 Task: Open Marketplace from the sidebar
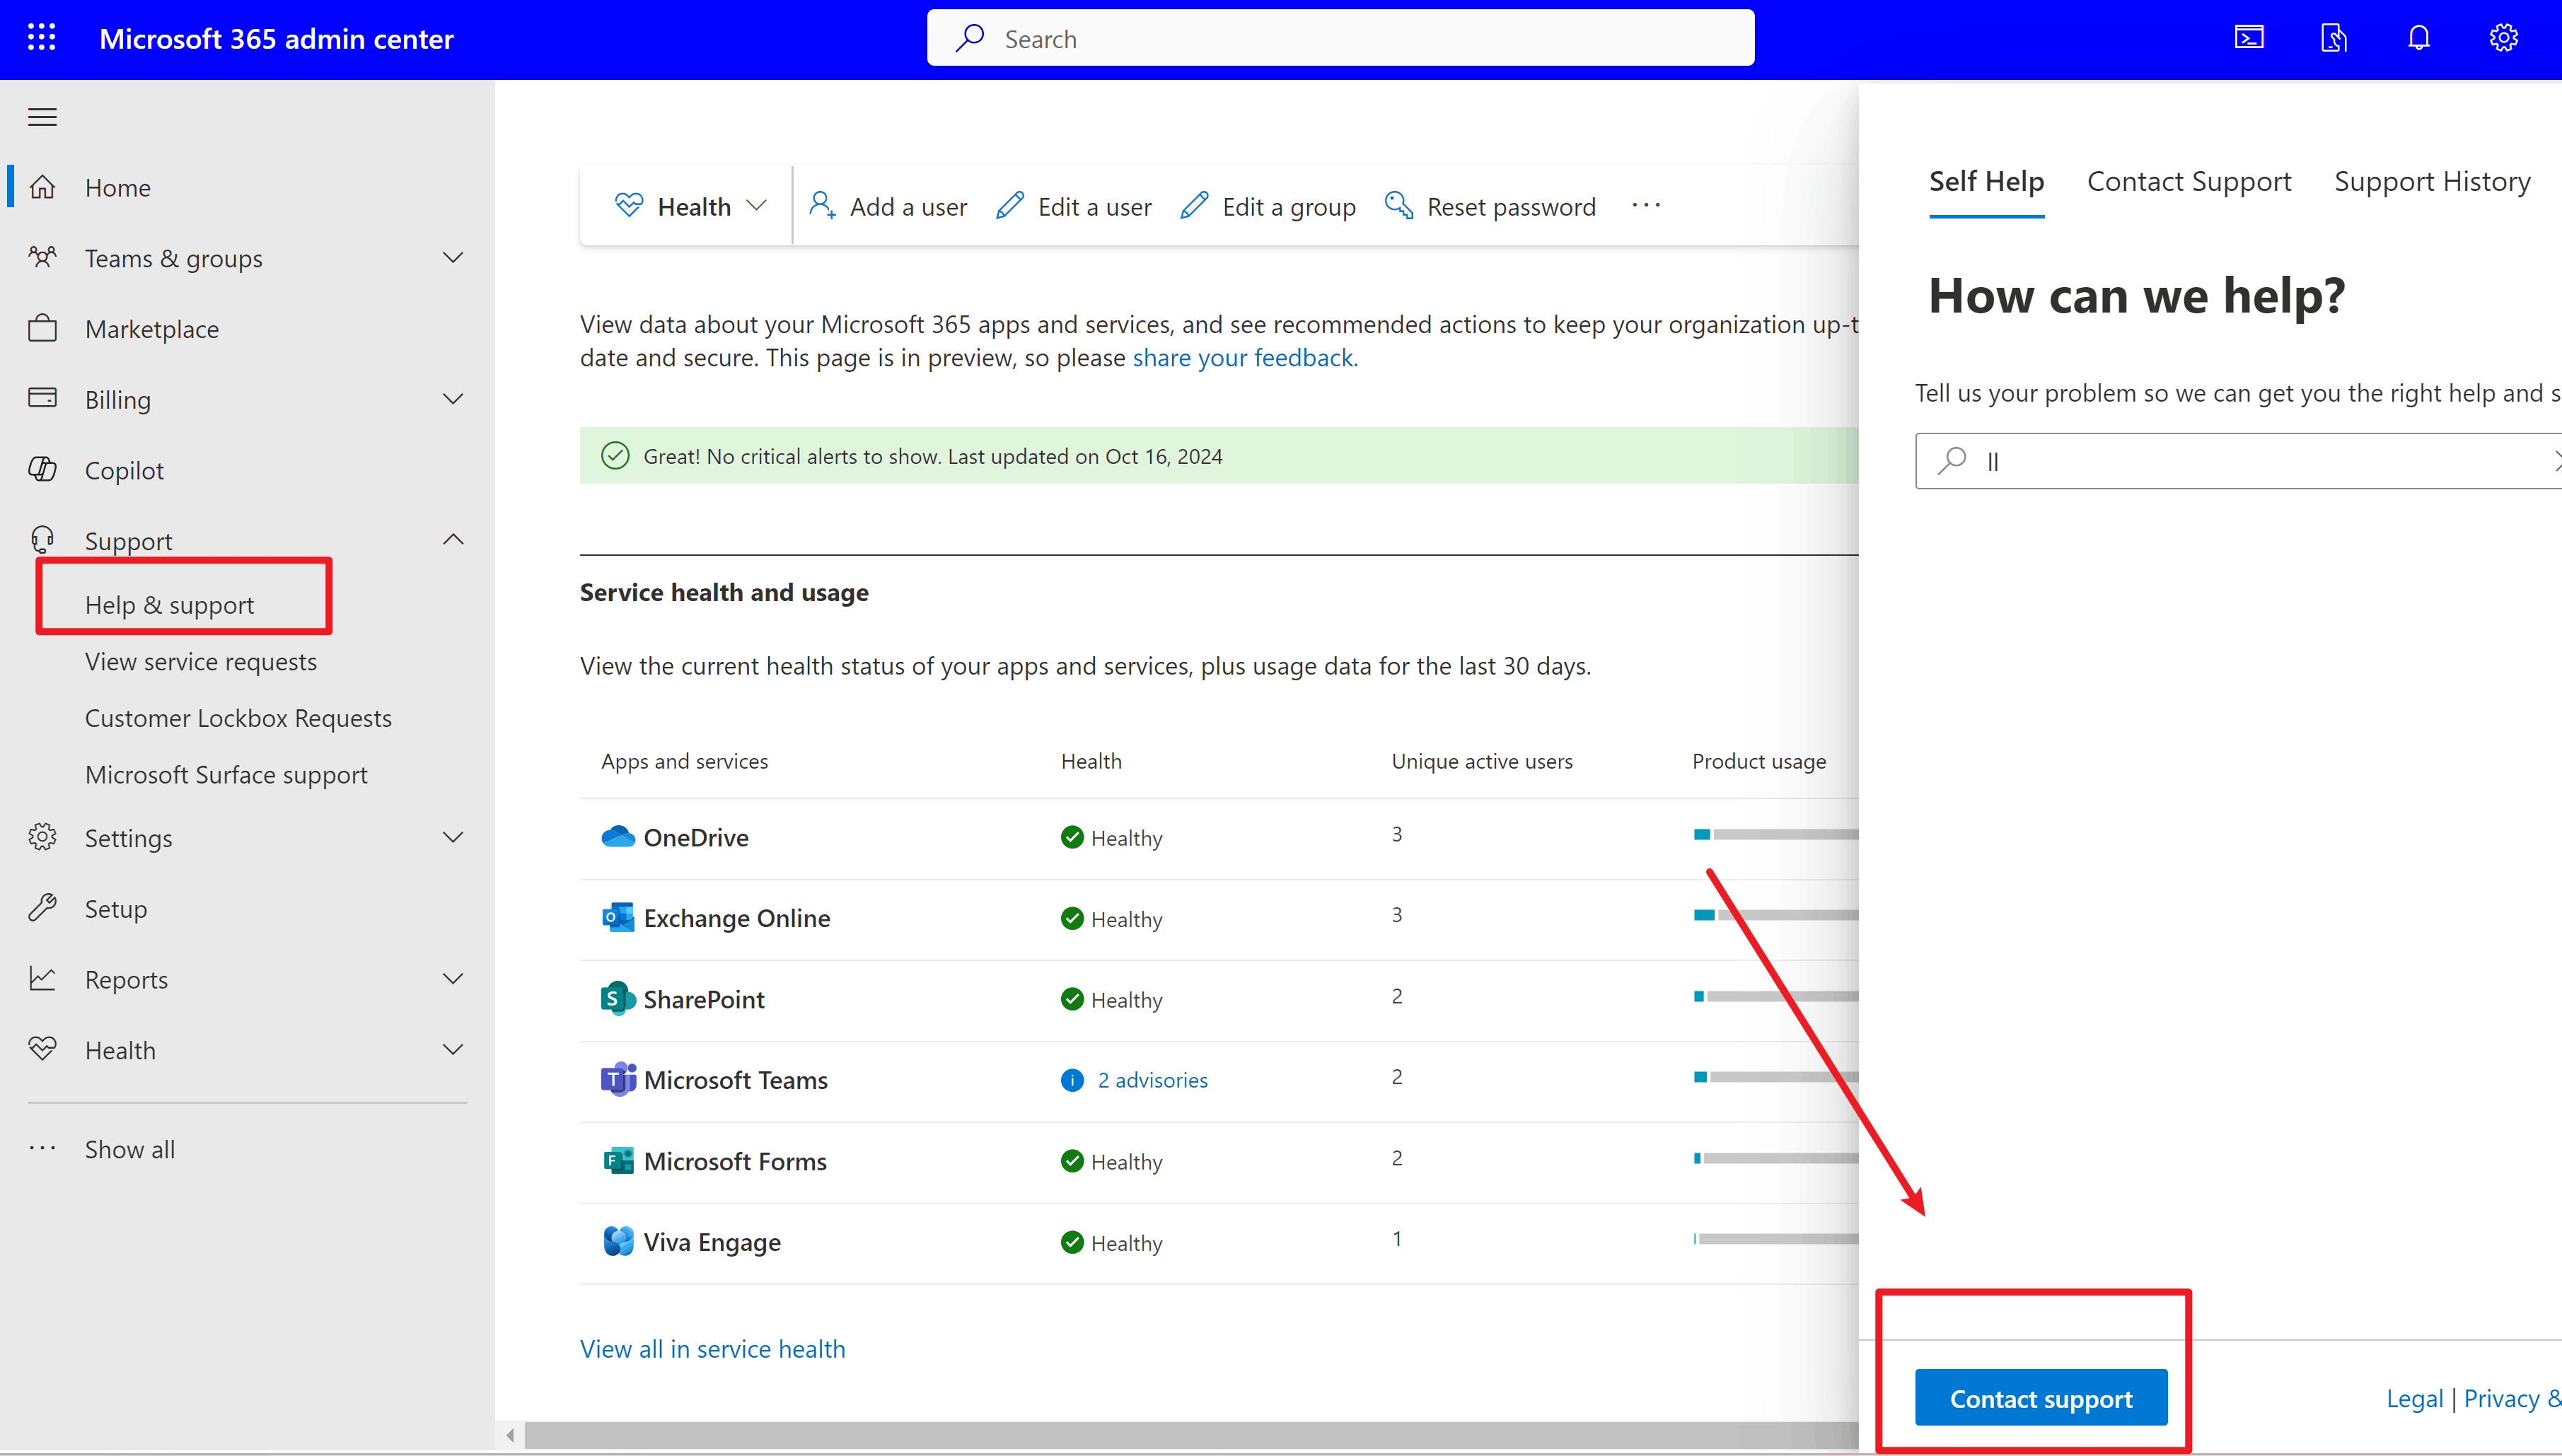(152, 328)
